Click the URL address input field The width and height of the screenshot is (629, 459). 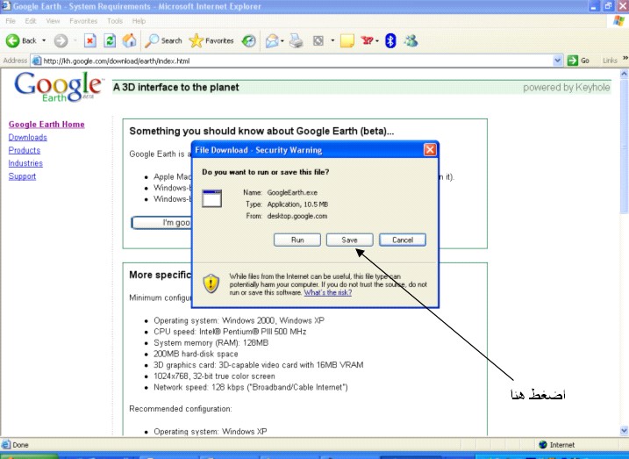289,61
